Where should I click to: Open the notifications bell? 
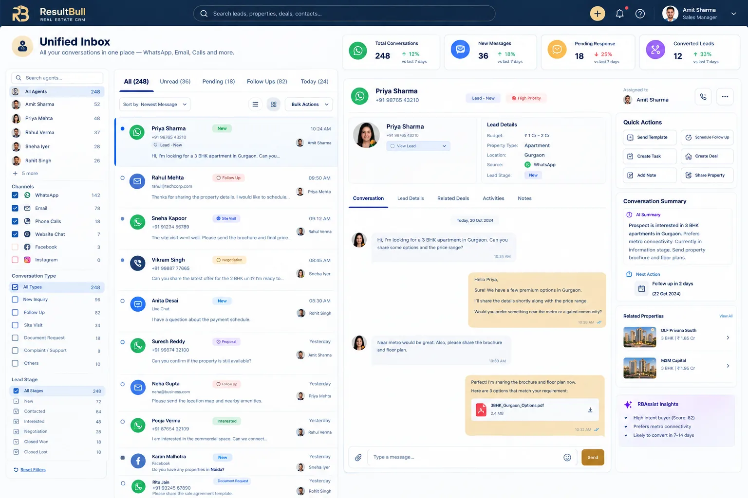(619, 14)
